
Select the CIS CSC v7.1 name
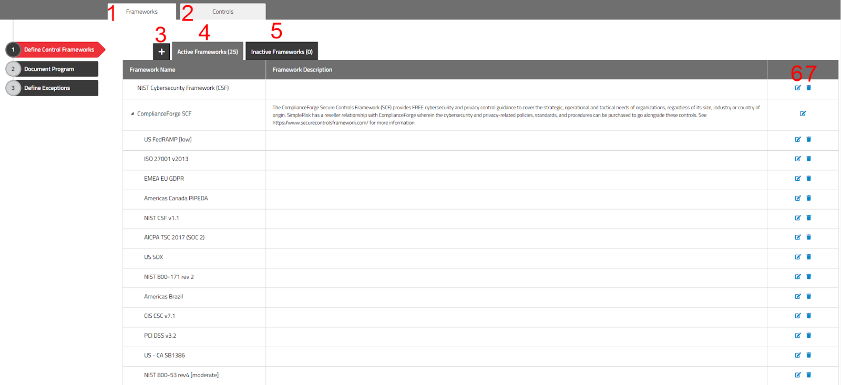pyautogui.click(x=160, y=316)
